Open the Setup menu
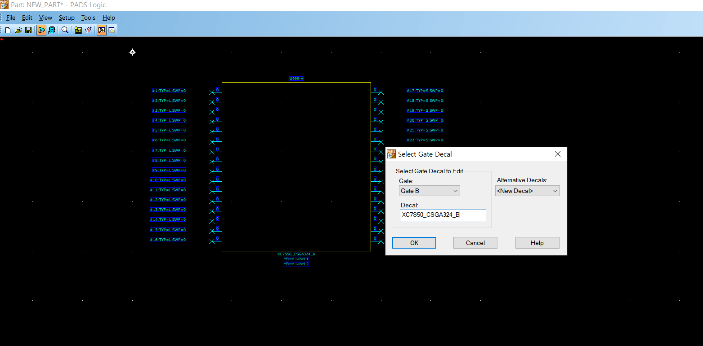This screenshot has width=703, height=346. pos(67,18)
